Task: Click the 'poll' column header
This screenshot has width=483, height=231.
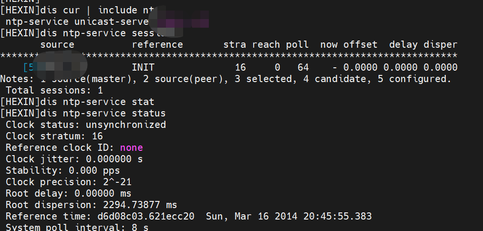Action: pyautogui.click(x=298, y=44)
